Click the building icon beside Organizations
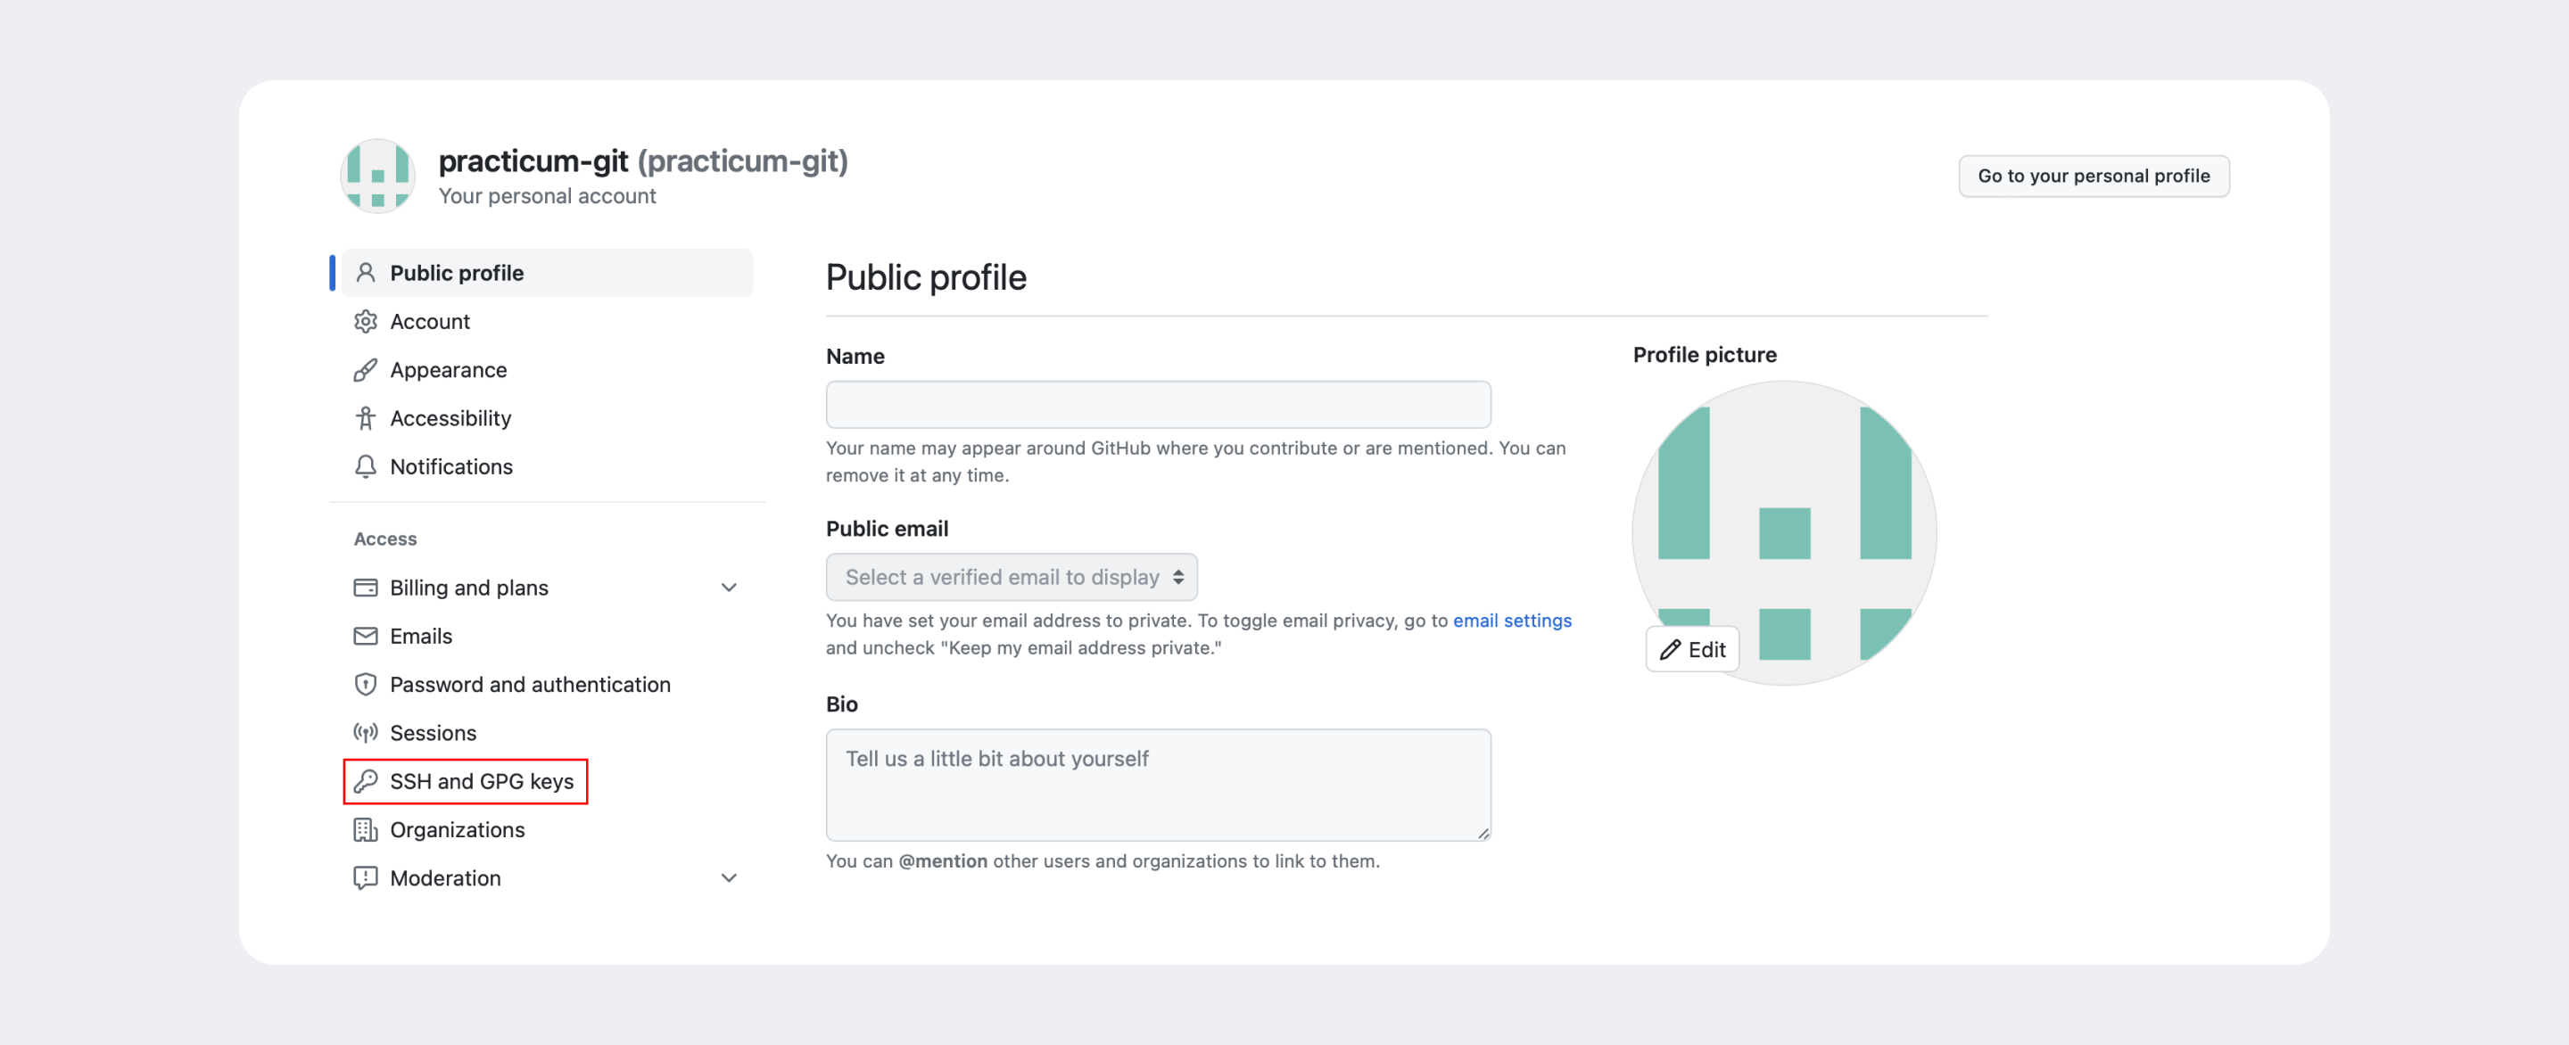The height and width of the screenshot is (1045, 2569). (365, 829)
